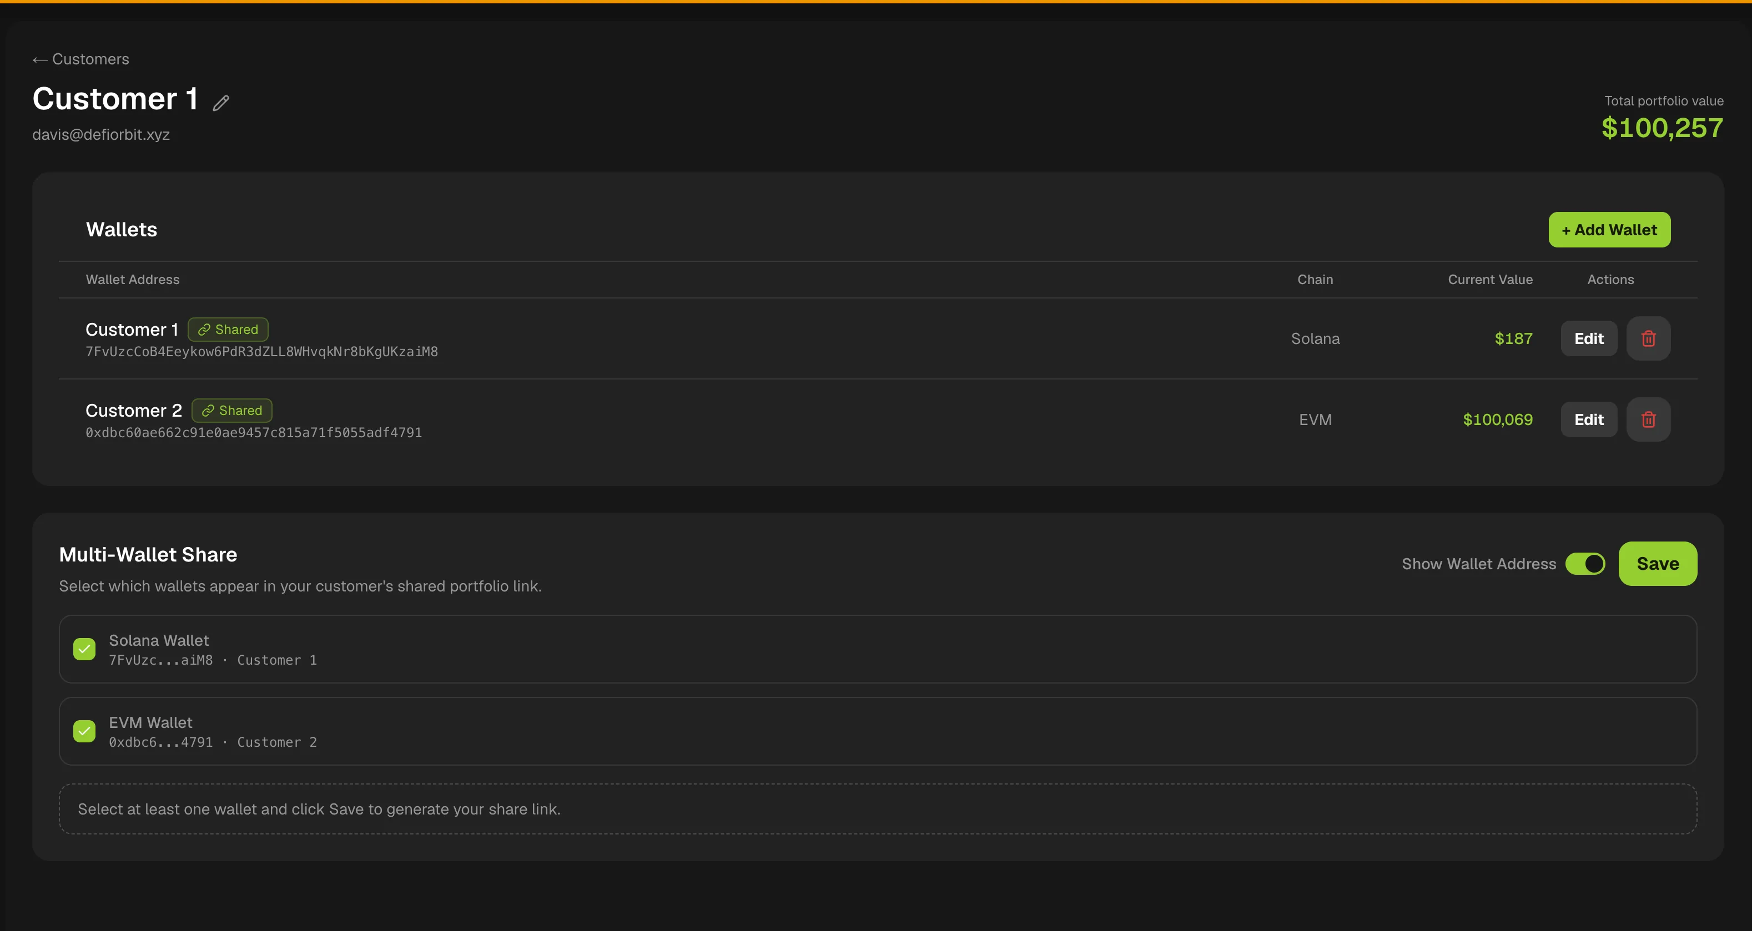This screenshot has height=931, width=1752.
Task: Save the multi-wallet share settings
Action: [1658, 563]
